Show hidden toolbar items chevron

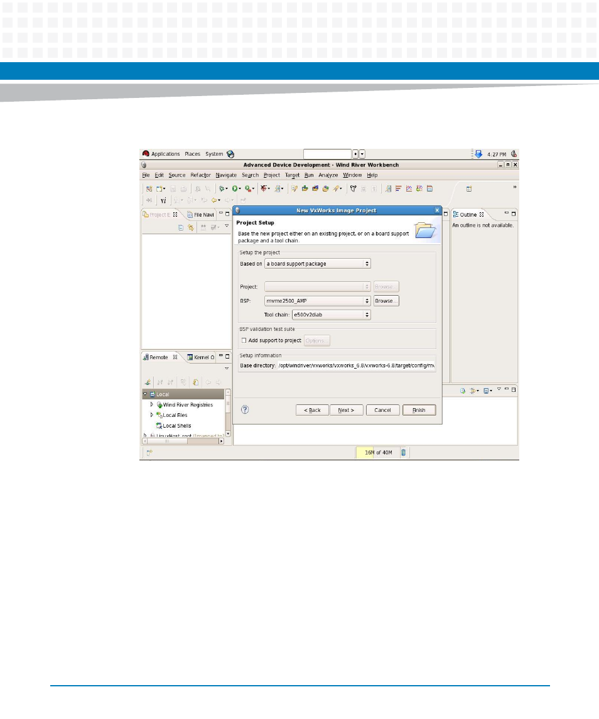point(515,187)
